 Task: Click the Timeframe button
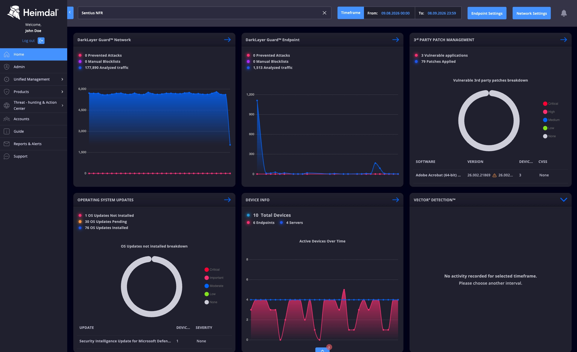(x=350, y=13)
